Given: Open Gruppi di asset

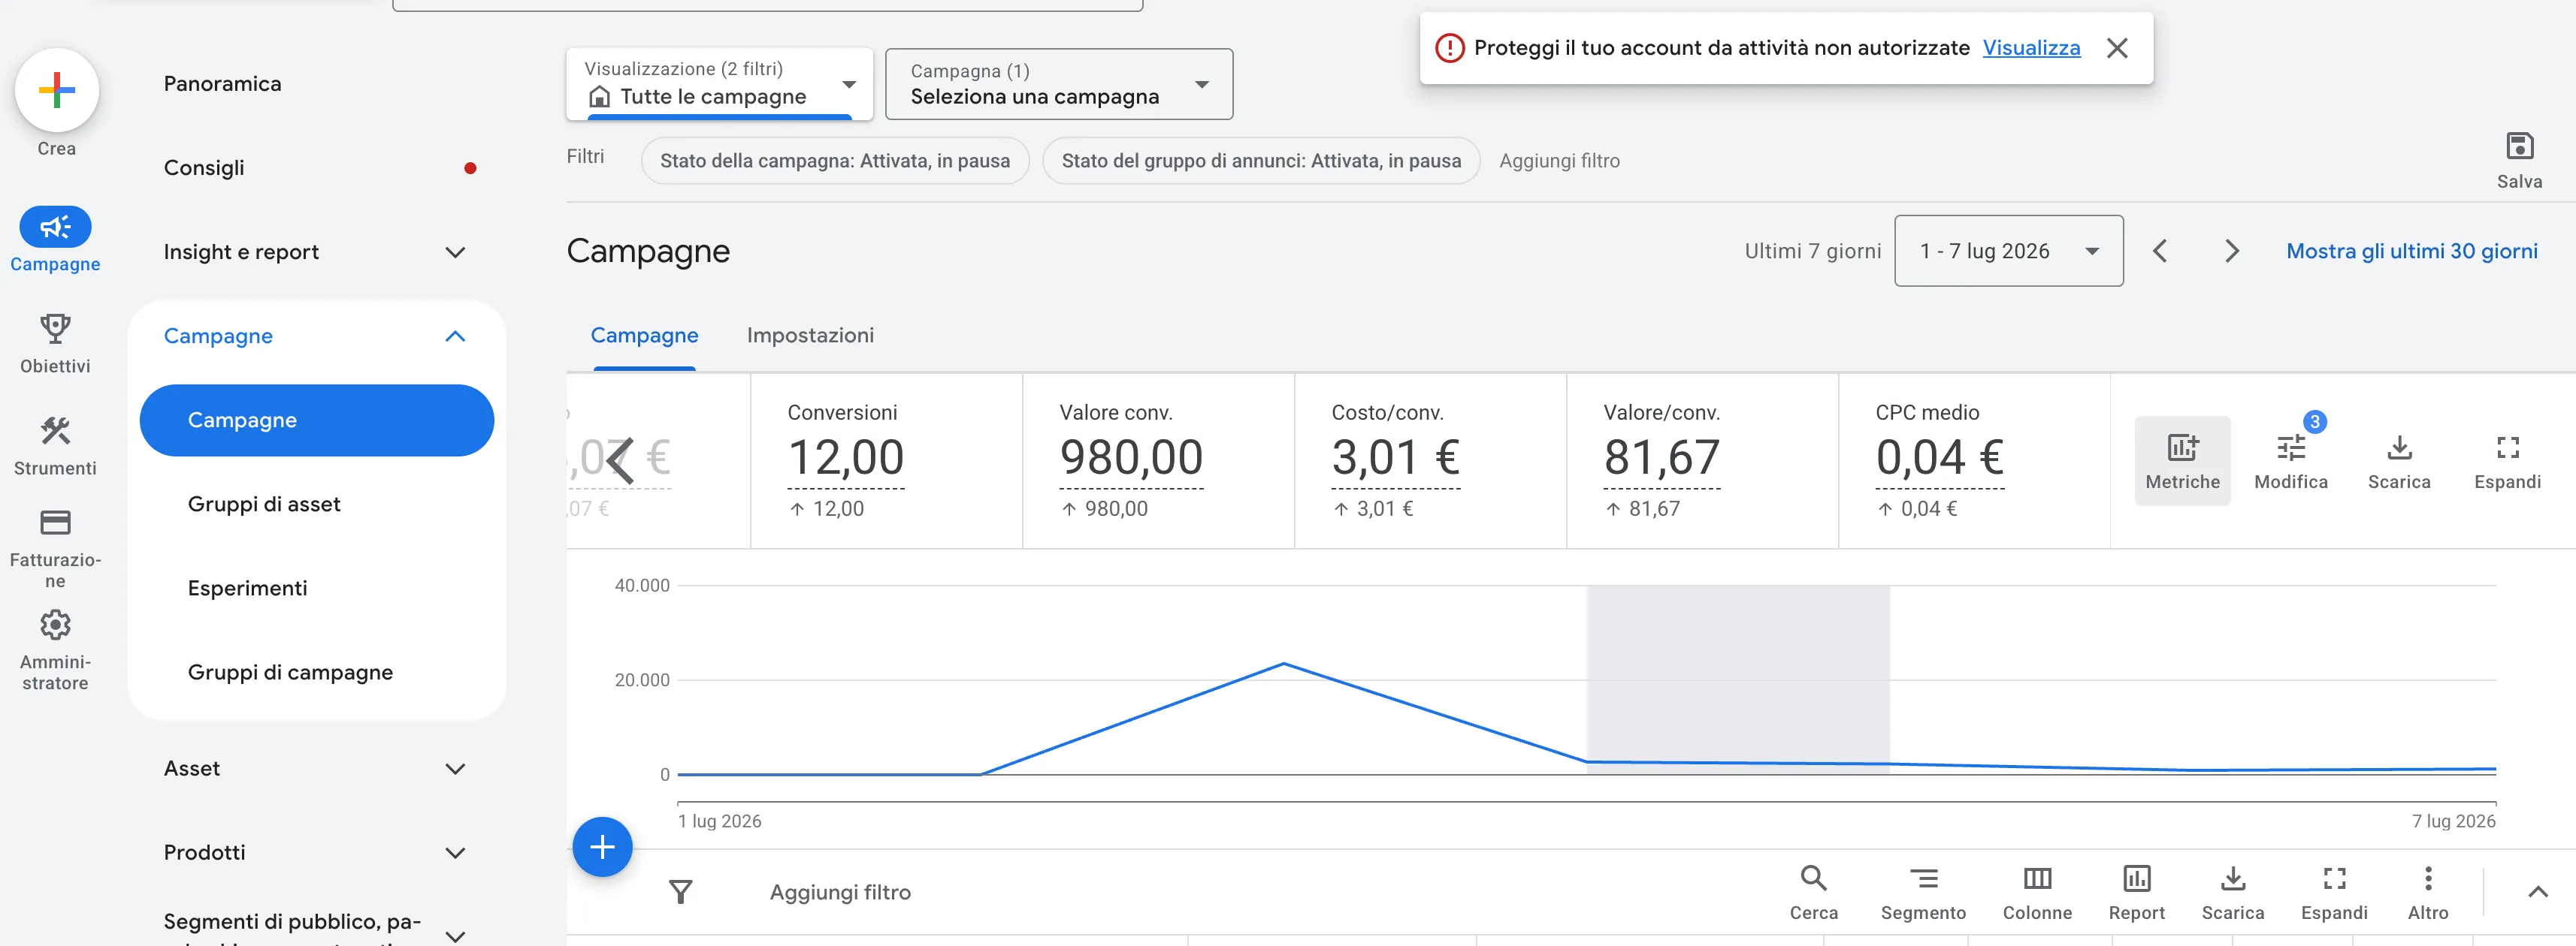Looking at the screenshot, I should (x=264, y=504).
